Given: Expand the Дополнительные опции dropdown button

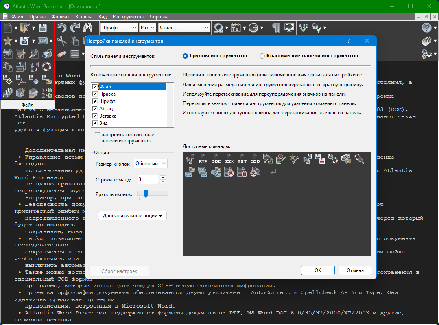Looking at the screenshot, I should (x=132, y=216).
